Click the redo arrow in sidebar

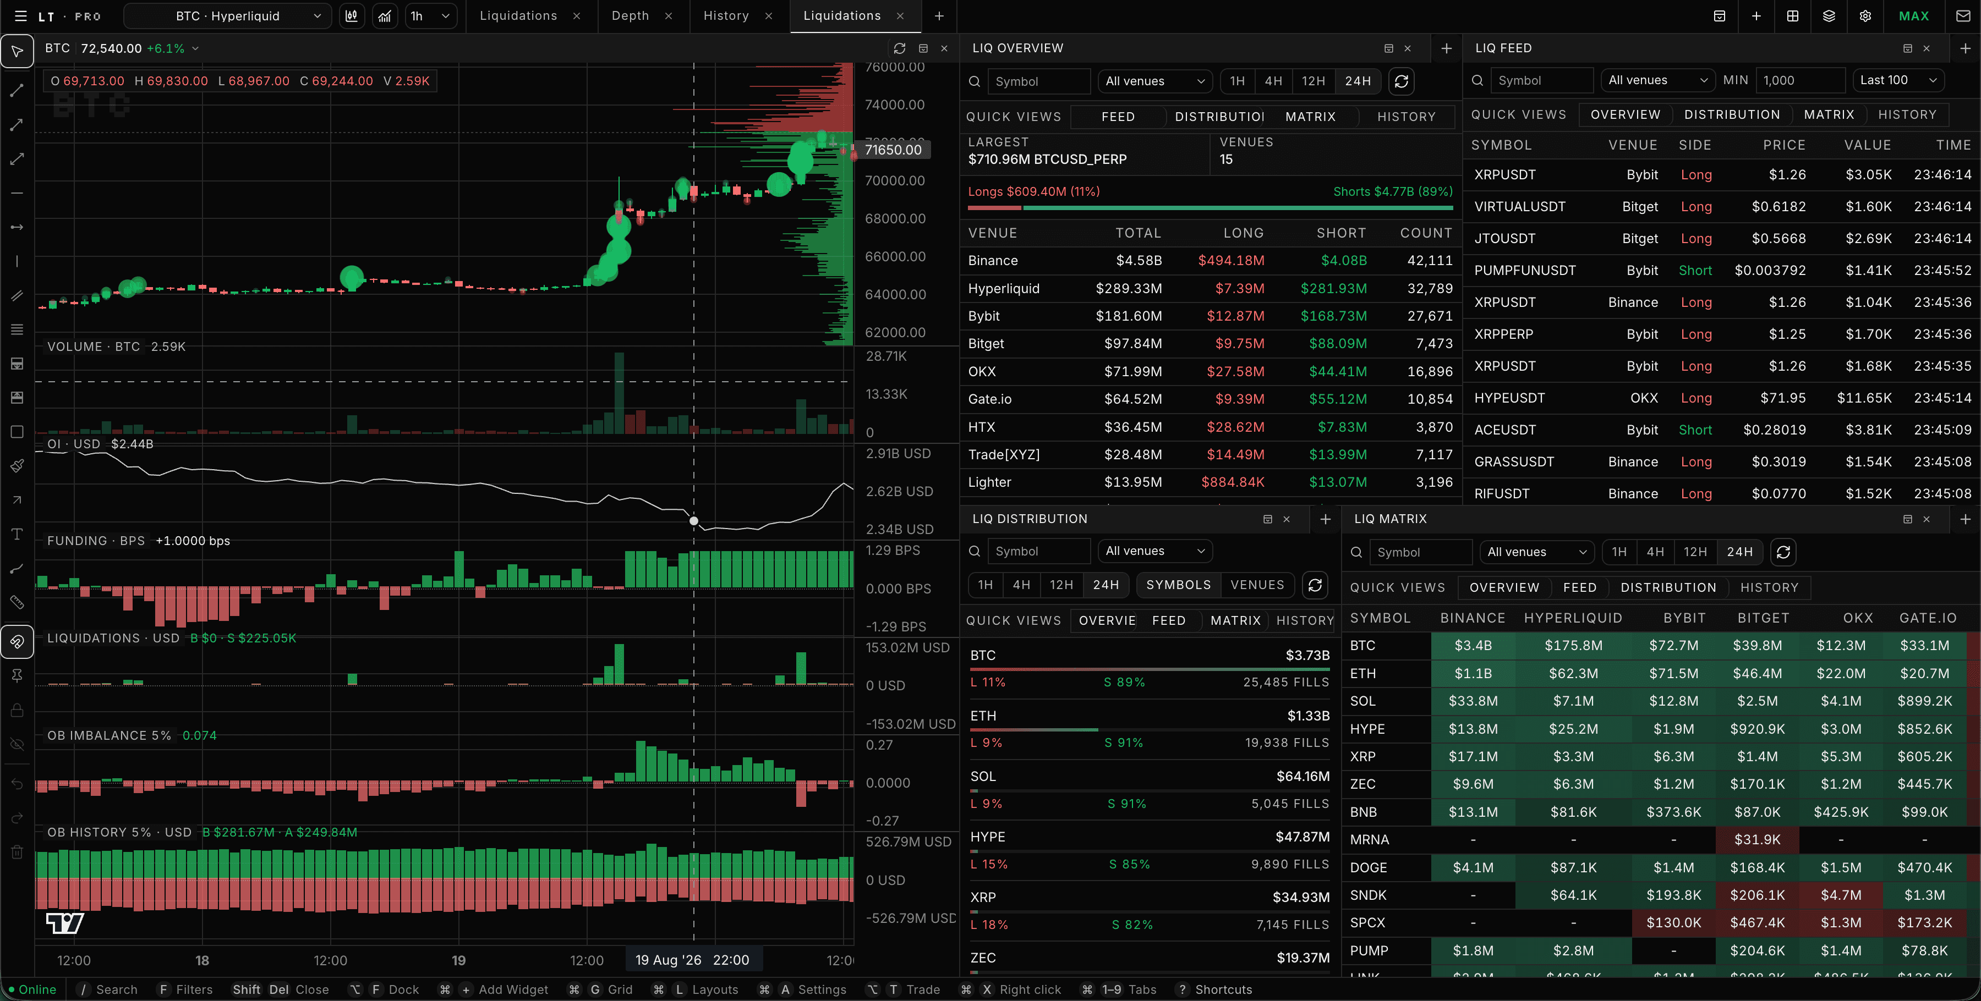point(17,818)
